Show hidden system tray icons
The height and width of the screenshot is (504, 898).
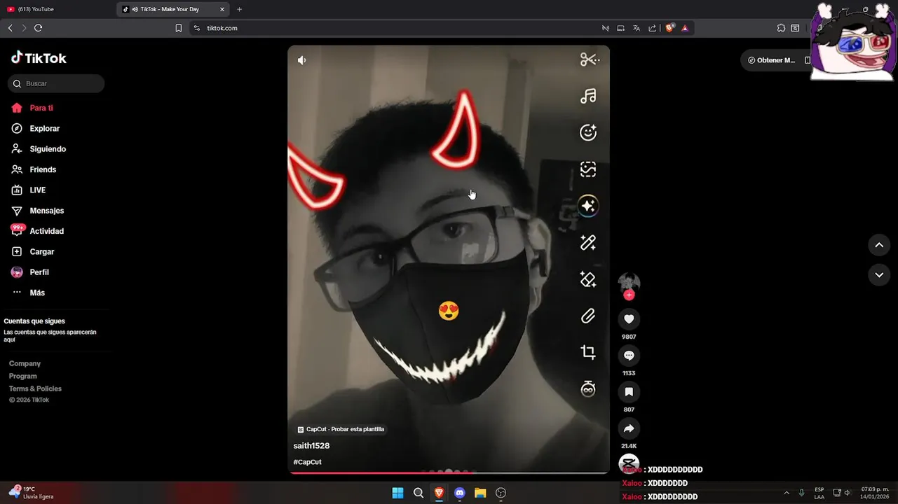787,493
